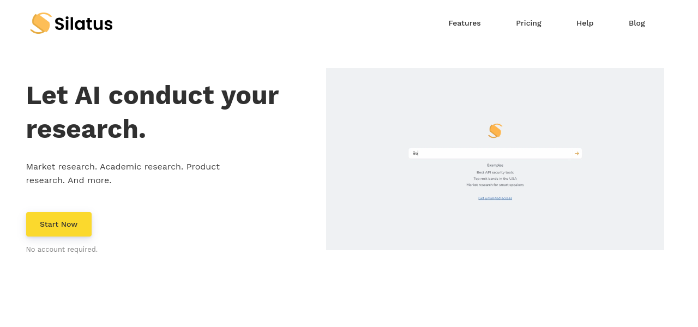Click the "Examples" label in the demo
Screen dimensions: 698x327
495,165
